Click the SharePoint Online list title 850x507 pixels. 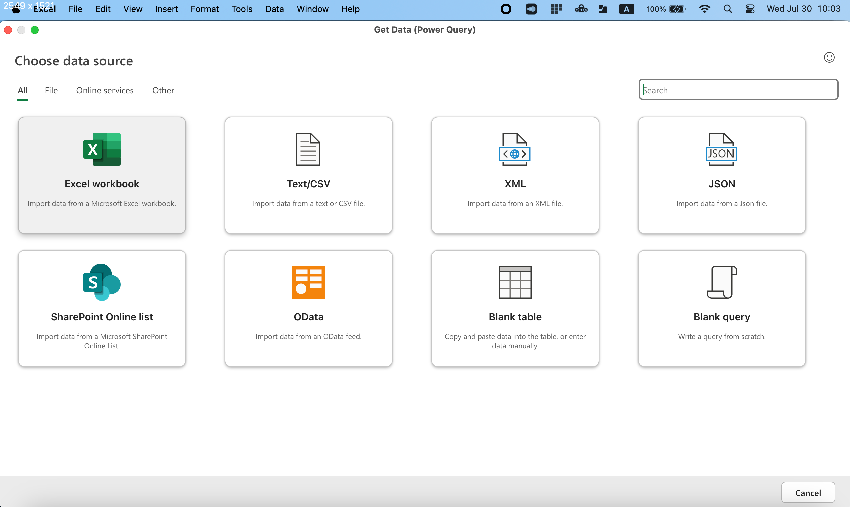click(x=102, y=317)
